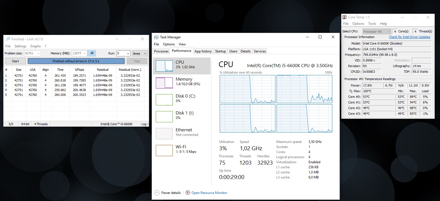This screenshot has height=201, width=440.
Task: Open Core Temp Tools menu
Action: pos(372,24)
